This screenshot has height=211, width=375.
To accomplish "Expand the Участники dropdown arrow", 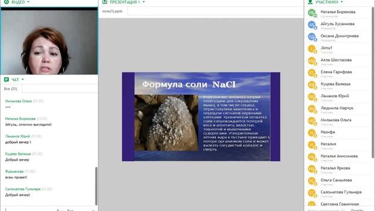I will pyautogui.click(x=342, y=2).
